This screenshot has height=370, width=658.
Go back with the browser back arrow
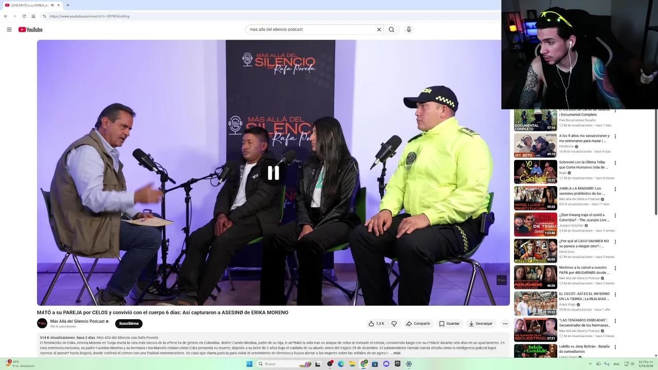coord(6,16)
